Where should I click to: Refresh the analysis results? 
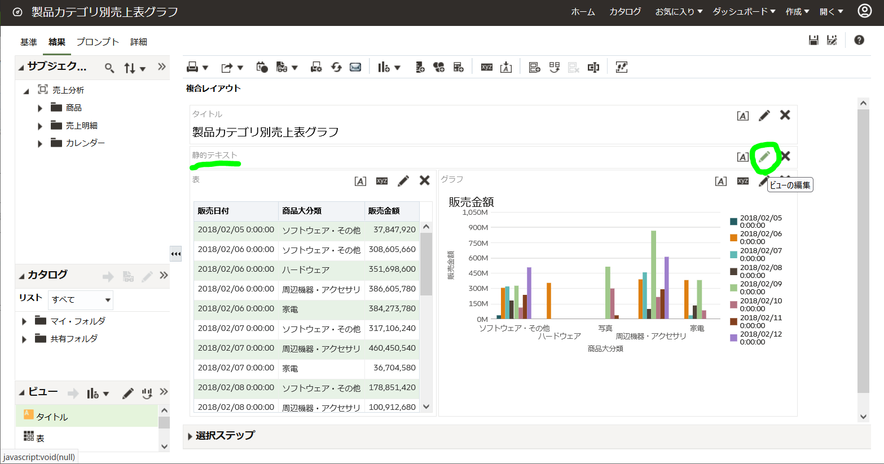point(336,67)
